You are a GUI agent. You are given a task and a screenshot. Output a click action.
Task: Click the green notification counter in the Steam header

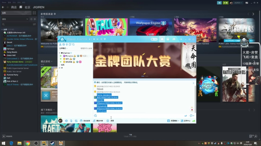225,3
